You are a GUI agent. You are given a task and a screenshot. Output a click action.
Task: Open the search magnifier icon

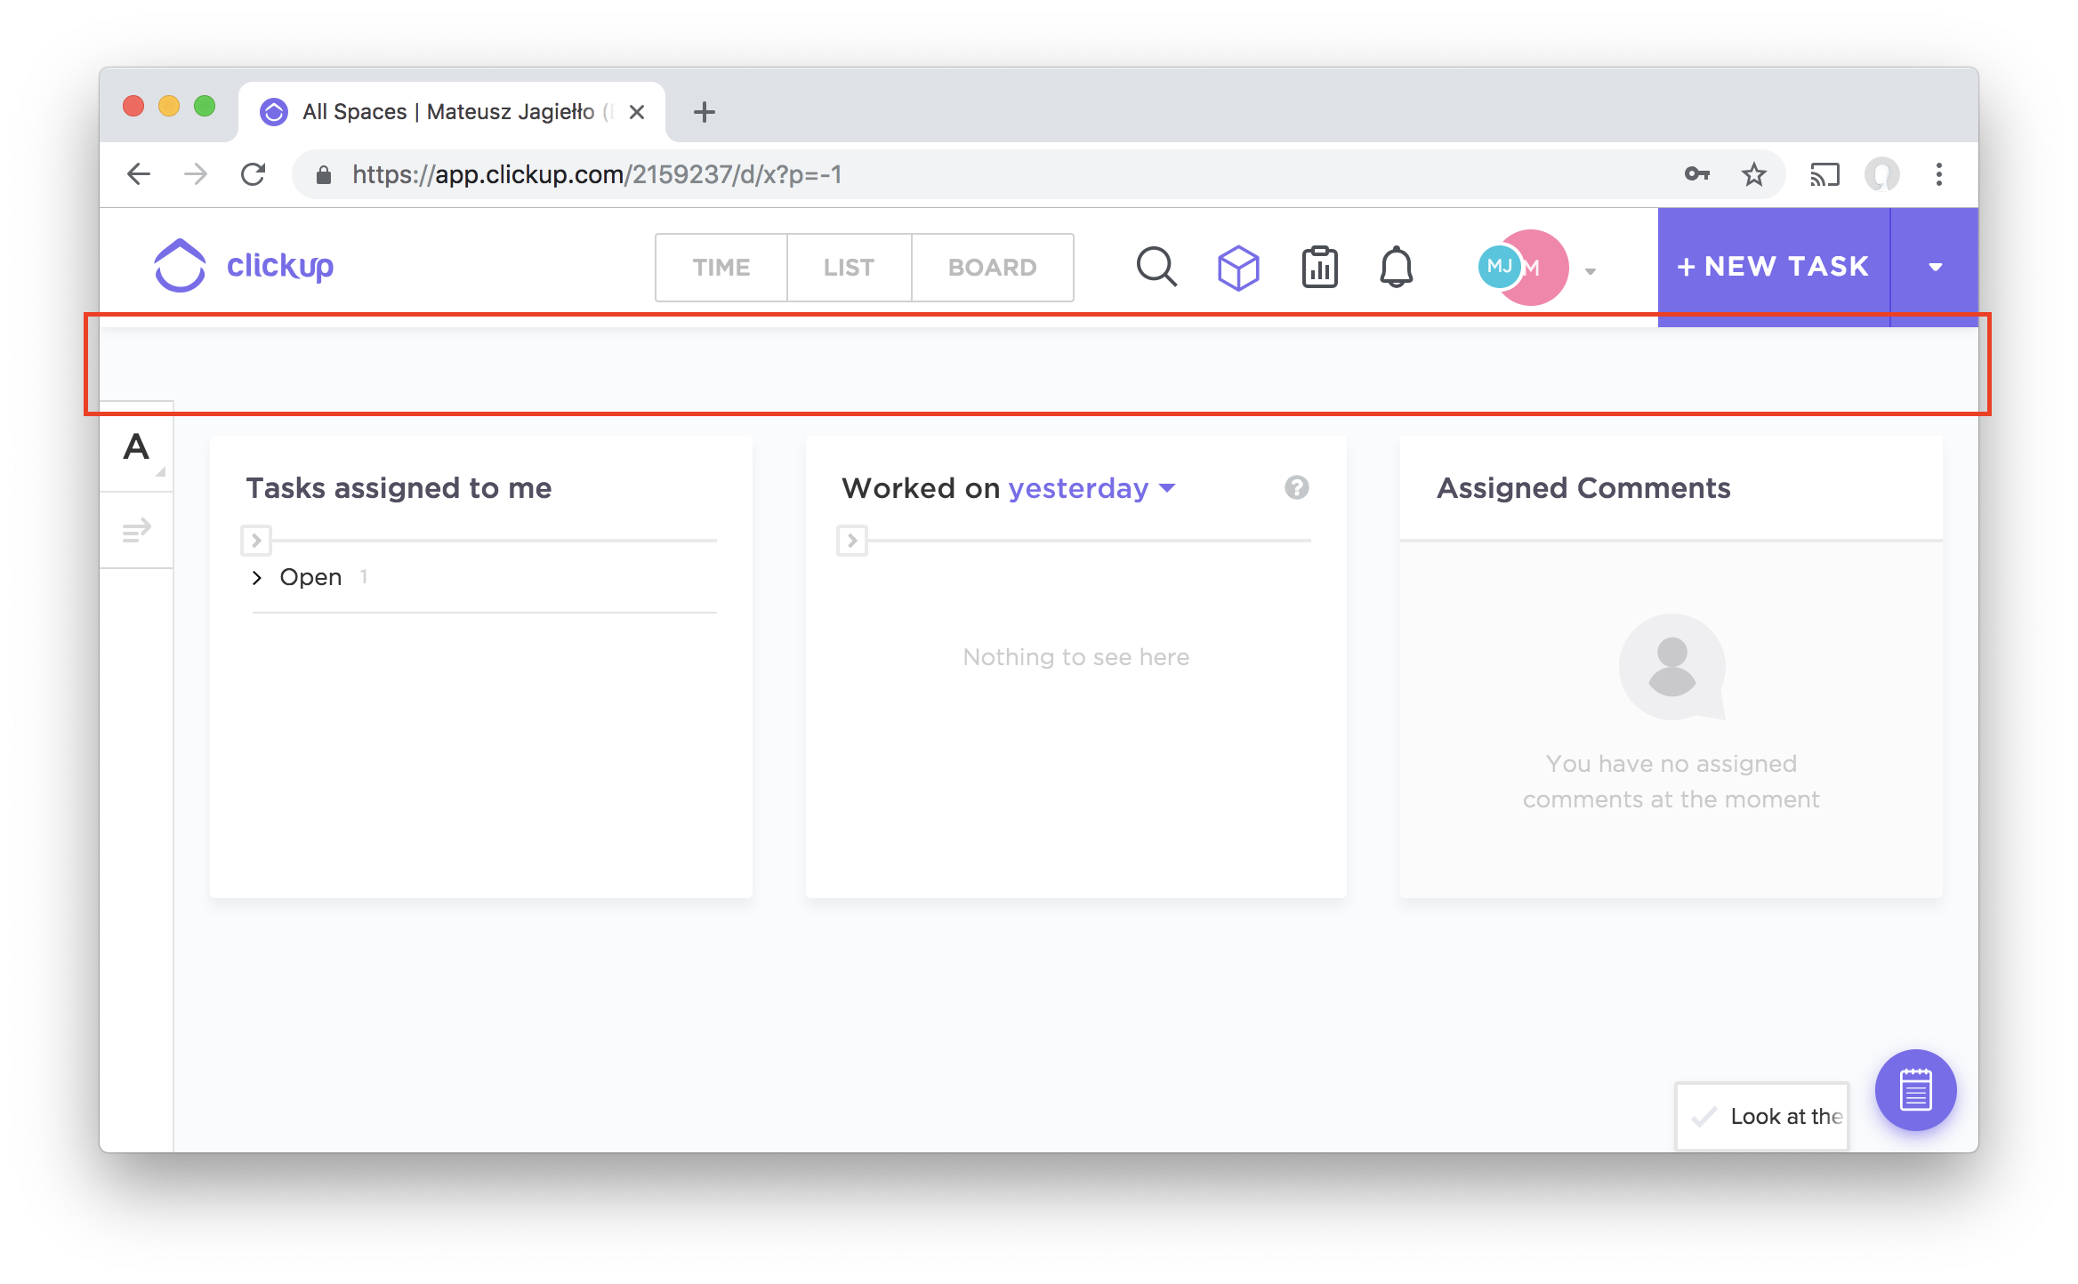pos(1156,267)
